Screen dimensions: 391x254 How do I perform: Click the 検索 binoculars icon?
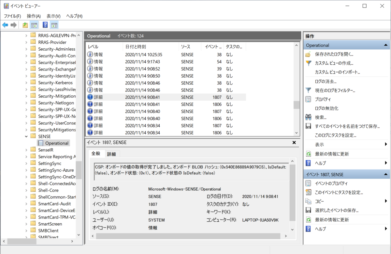[x=308, y=117]
